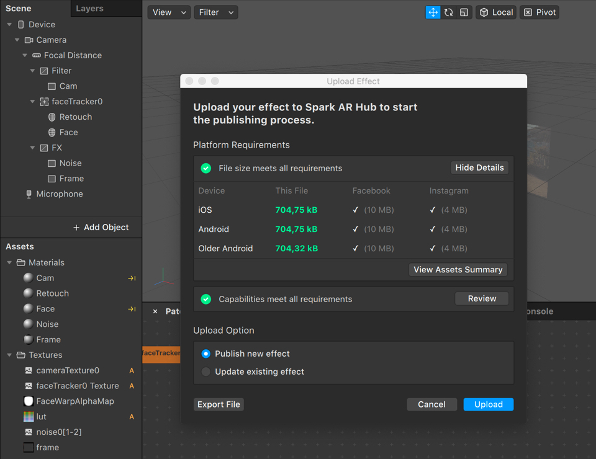The height and width of the screenshot is (459, 596).
Task: Click the Cam material sphere icon
Action: 29,278
